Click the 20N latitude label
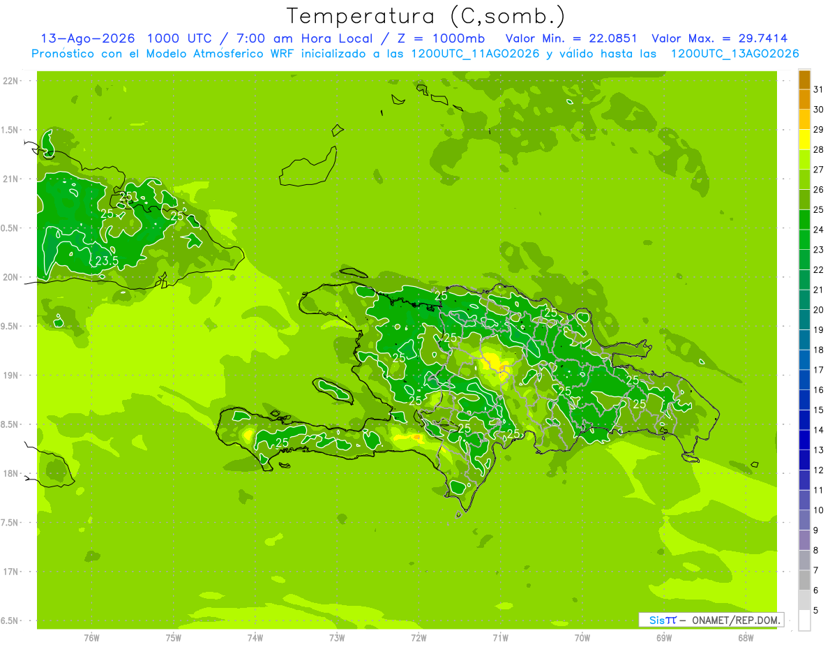This screenshot has width=837, height=647. click(12, 277)
